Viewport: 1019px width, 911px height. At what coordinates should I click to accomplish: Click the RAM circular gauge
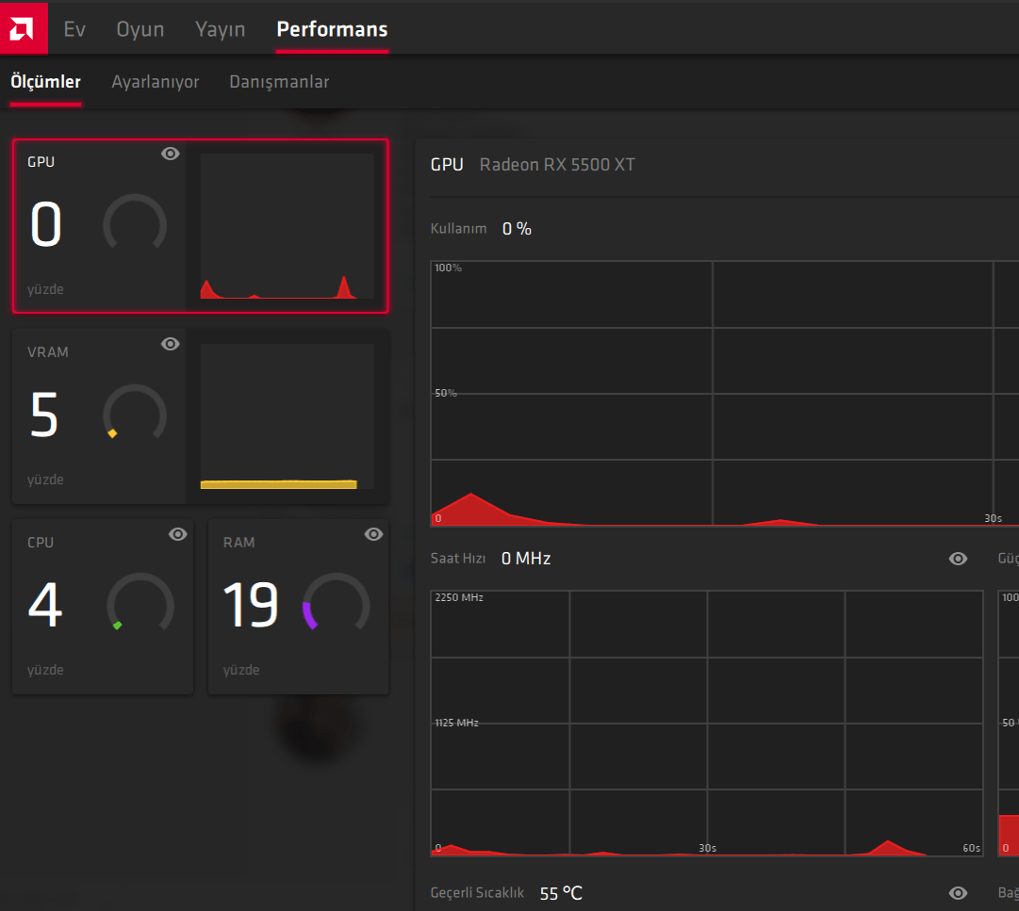point(336,603)
